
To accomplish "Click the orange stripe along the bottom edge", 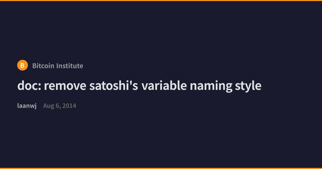I will [x=161, y=168].
